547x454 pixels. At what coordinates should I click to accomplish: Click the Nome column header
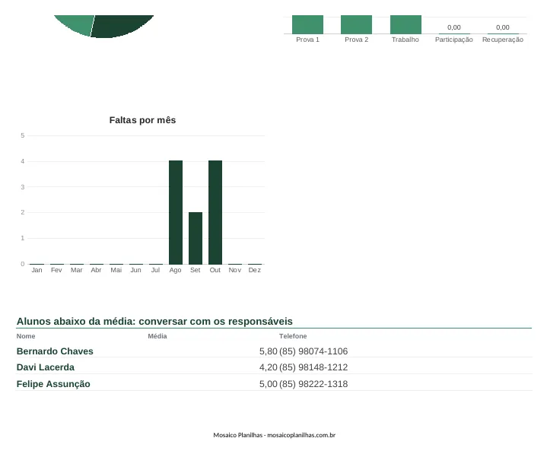coord(26,336)
